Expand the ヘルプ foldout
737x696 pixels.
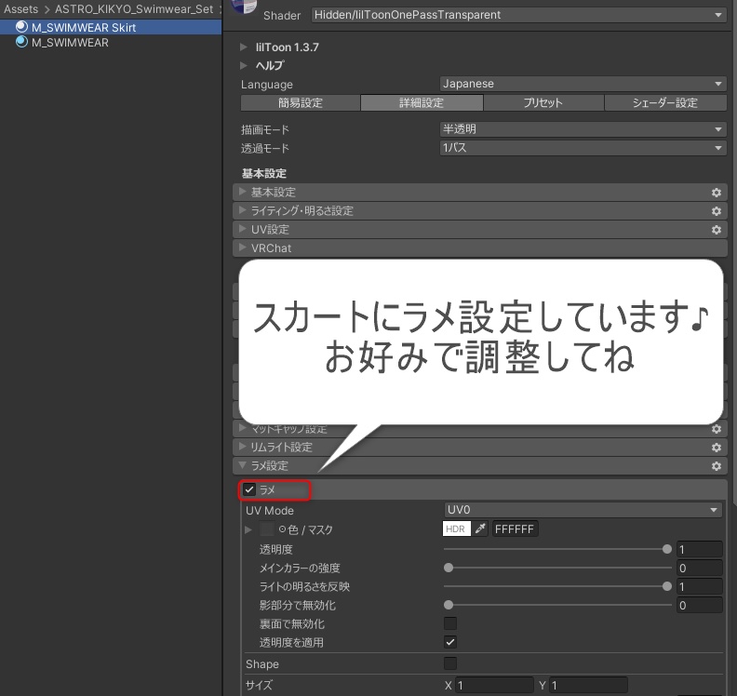(243, 65)
